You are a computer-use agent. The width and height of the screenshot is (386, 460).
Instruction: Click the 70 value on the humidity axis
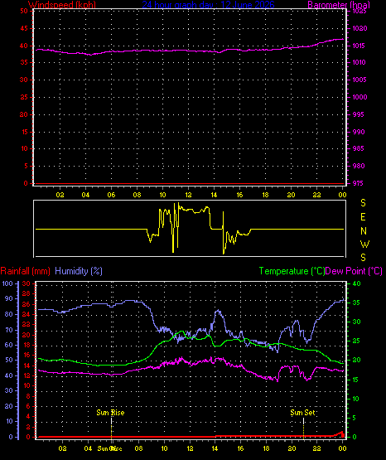pos(9,330)
